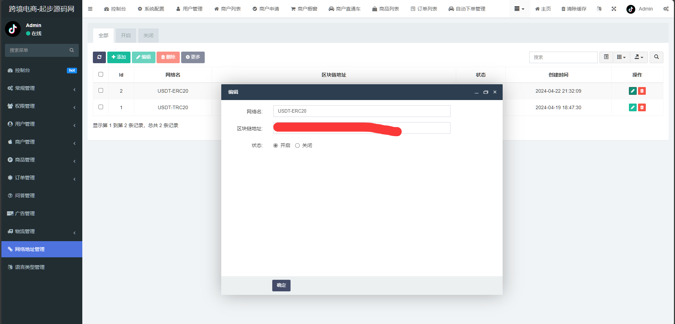Screen dimensions: 675x324
Task: Toggle the sidebar hamburger menu icon
Action: (x=90, y=9)
